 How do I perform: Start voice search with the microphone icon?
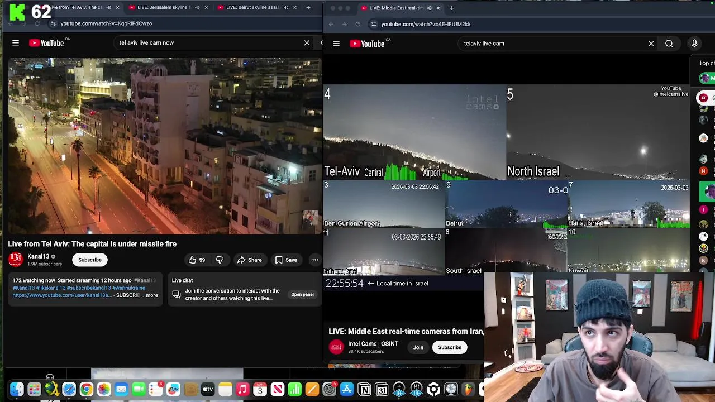point(694,44)
